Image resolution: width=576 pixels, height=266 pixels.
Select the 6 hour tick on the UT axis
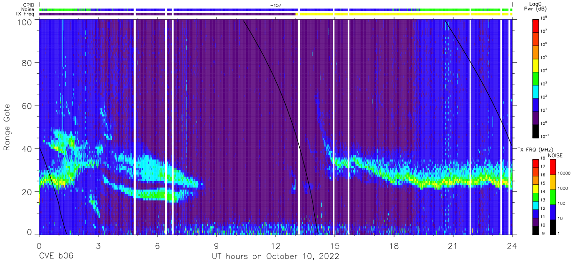pos(158,245)
